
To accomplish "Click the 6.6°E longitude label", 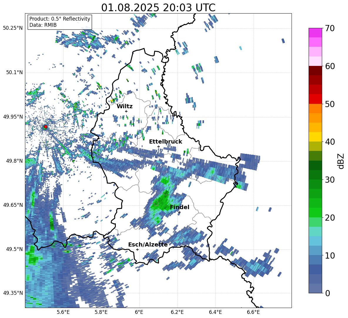I will tap(253, 312).
